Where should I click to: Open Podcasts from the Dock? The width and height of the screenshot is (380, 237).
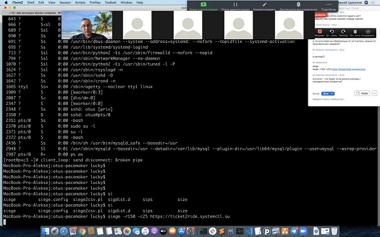154,231
